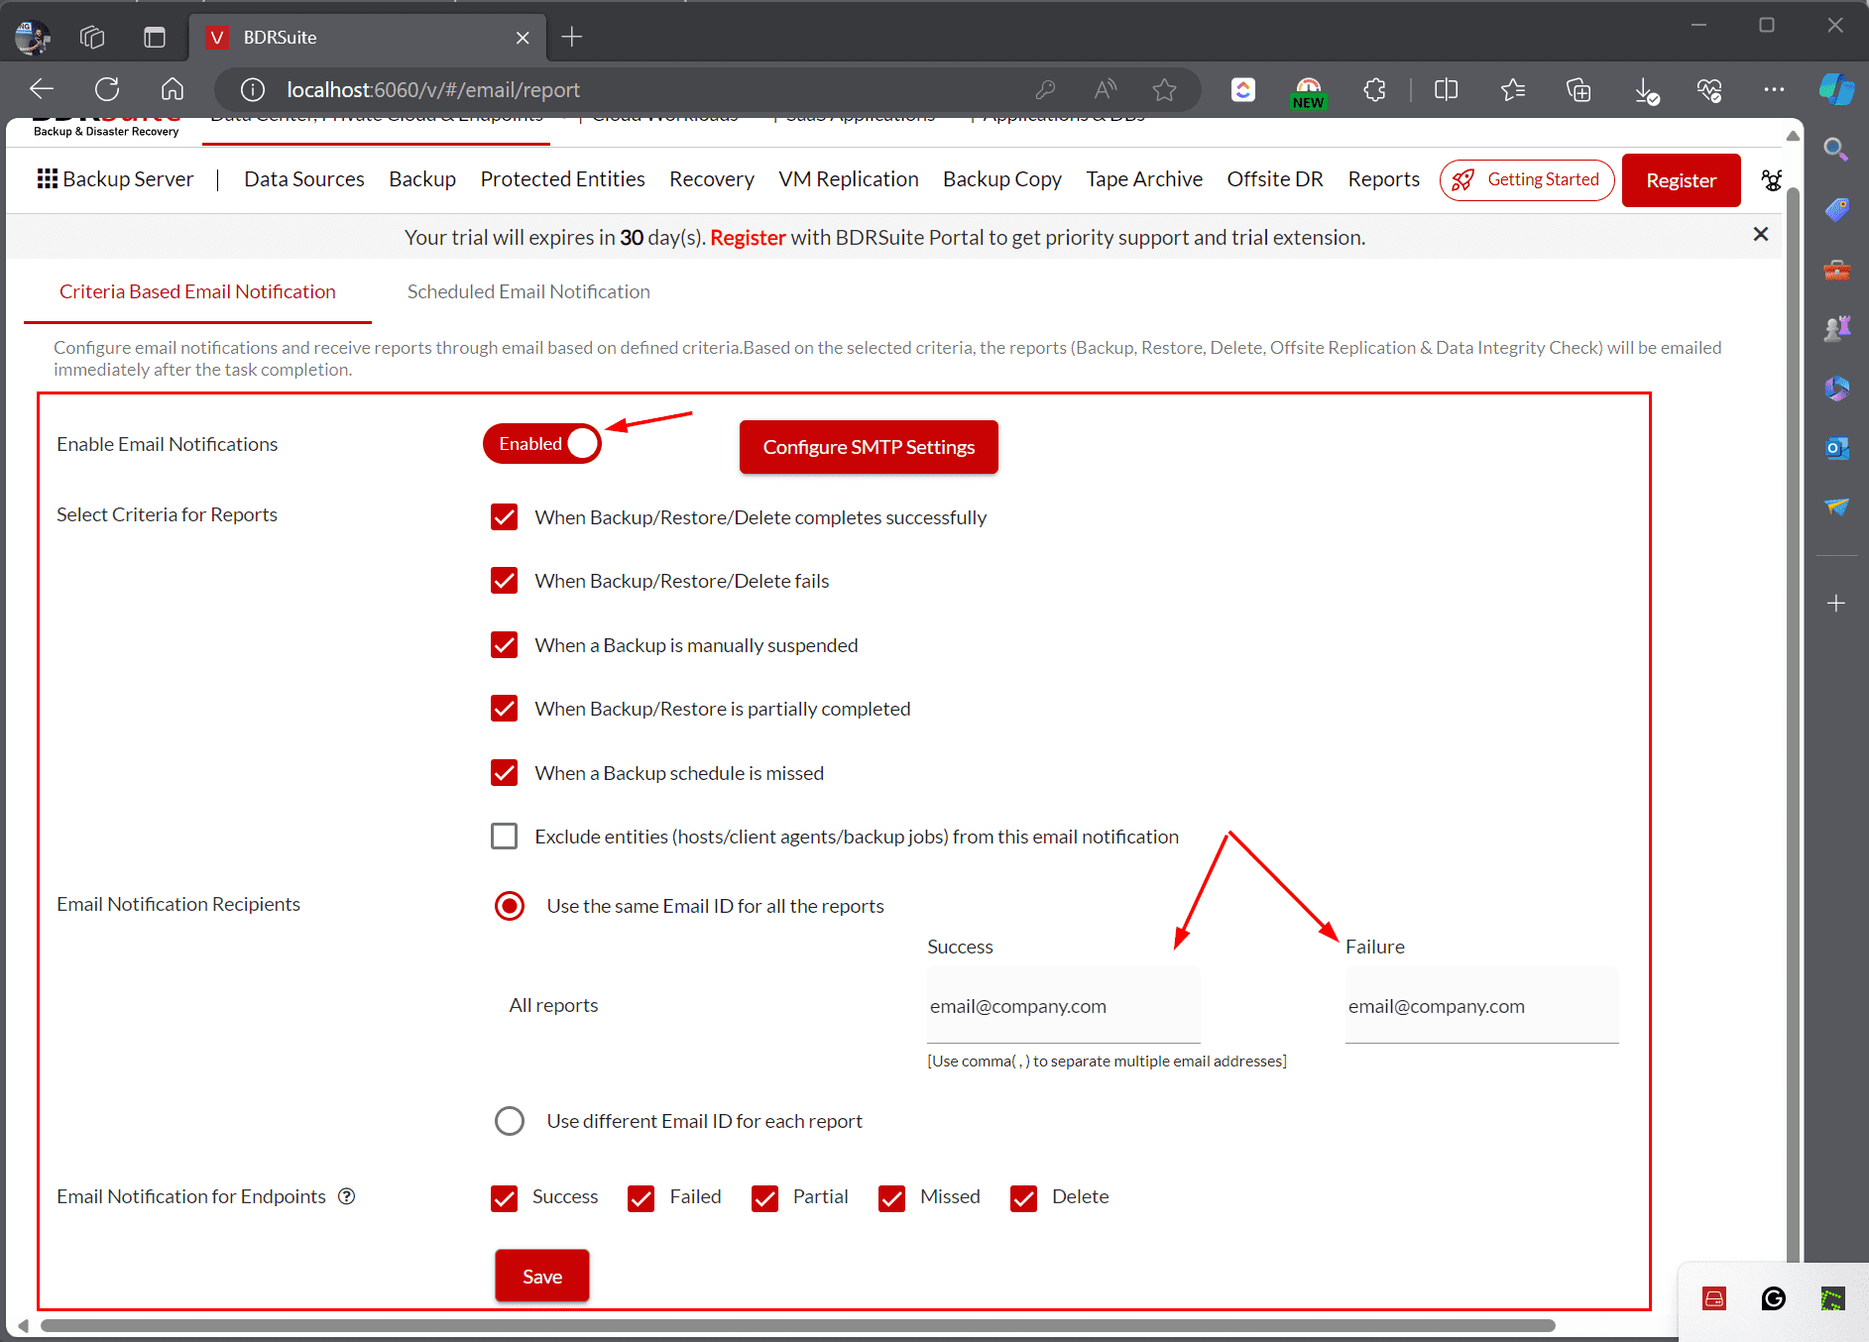
Task: Uncheck Missed endpoint notification
Action: click(891, 1198)
